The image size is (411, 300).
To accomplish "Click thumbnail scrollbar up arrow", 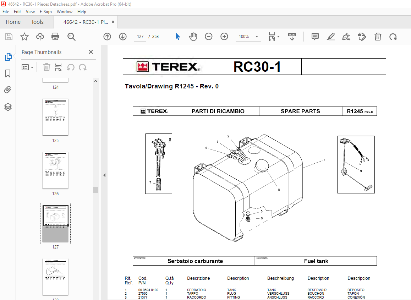I will (x=96, y=81).
